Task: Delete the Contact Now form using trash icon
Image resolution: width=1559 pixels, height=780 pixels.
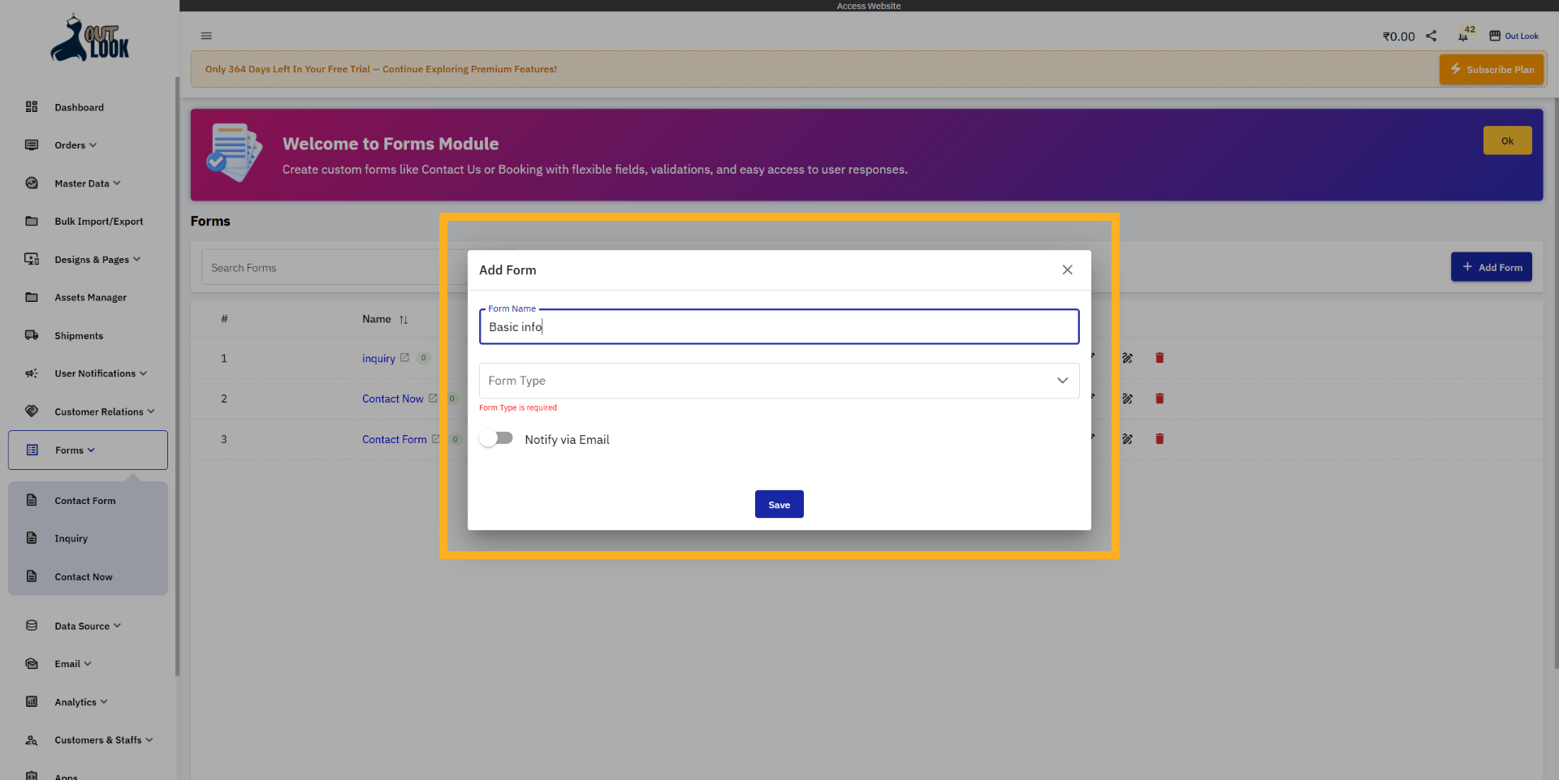Action: pyautogui.click(x=1160, y=399)
